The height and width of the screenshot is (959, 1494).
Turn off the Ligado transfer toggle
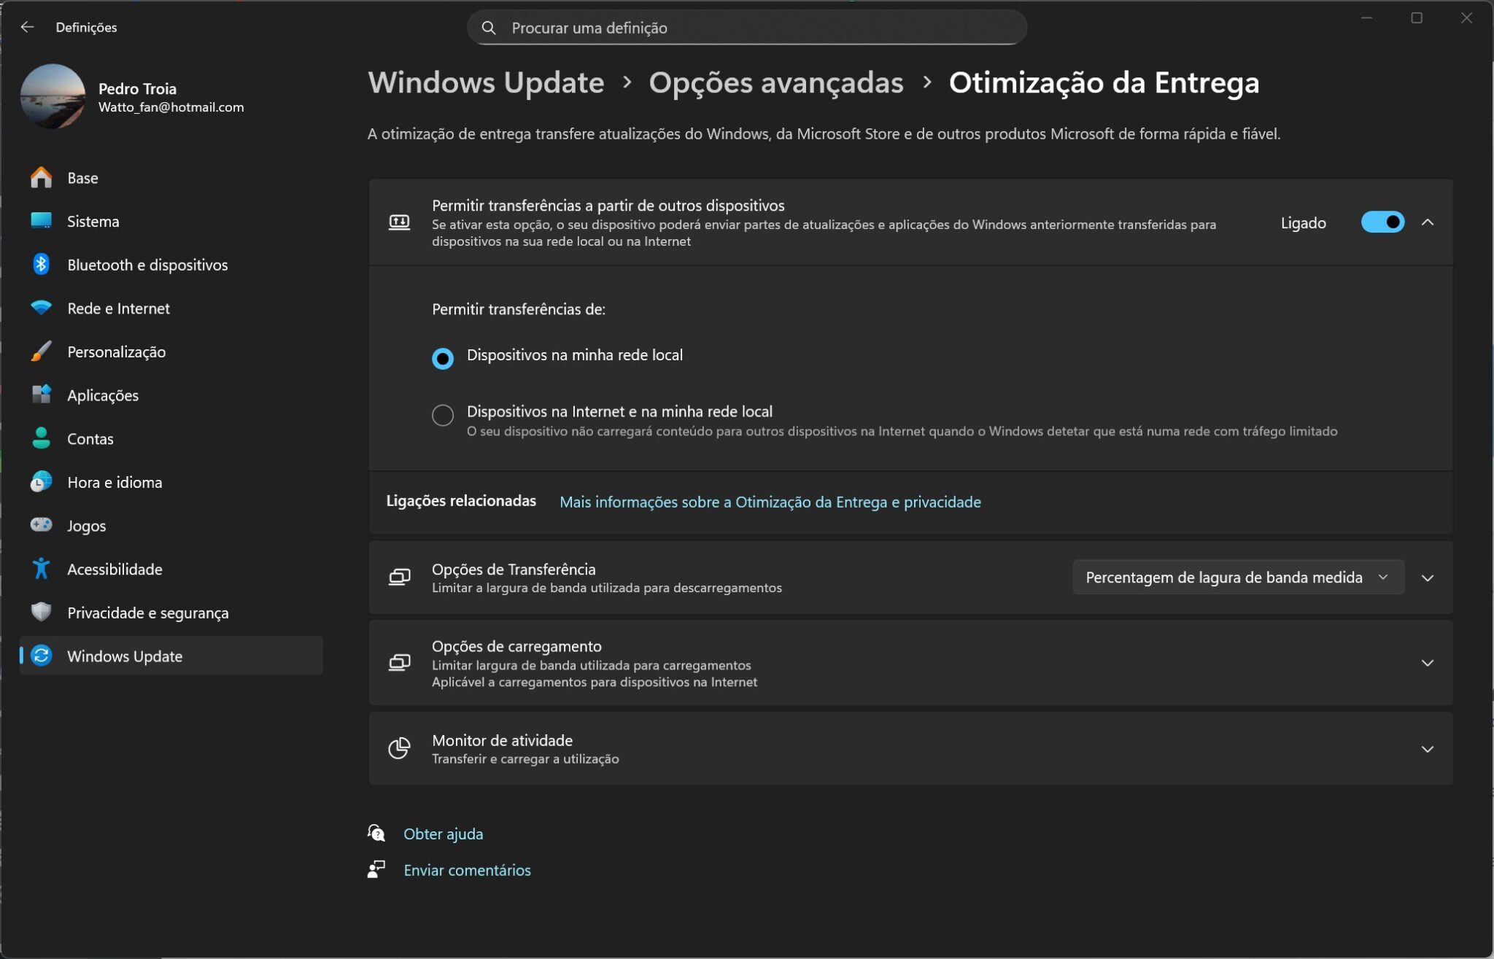pyautogui.click(x=1382, y=222)
